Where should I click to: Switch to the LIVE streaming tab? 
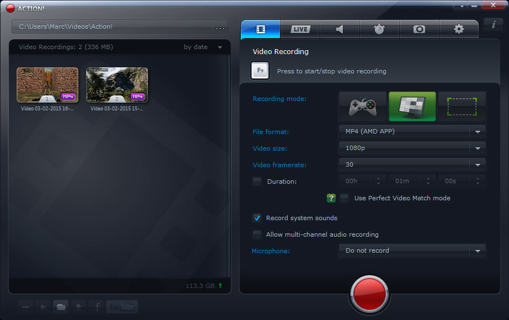300,29
